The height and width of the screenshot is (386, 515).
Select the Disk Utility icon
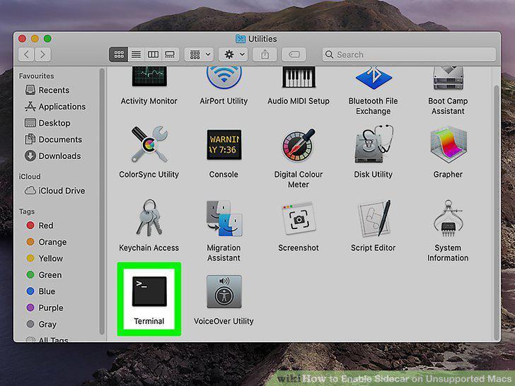point(374,144)
